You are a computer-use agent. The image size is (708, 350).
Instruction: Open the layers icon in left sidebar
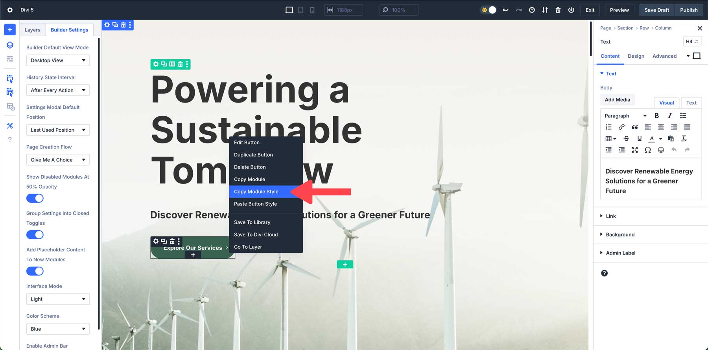click(10, 45)
